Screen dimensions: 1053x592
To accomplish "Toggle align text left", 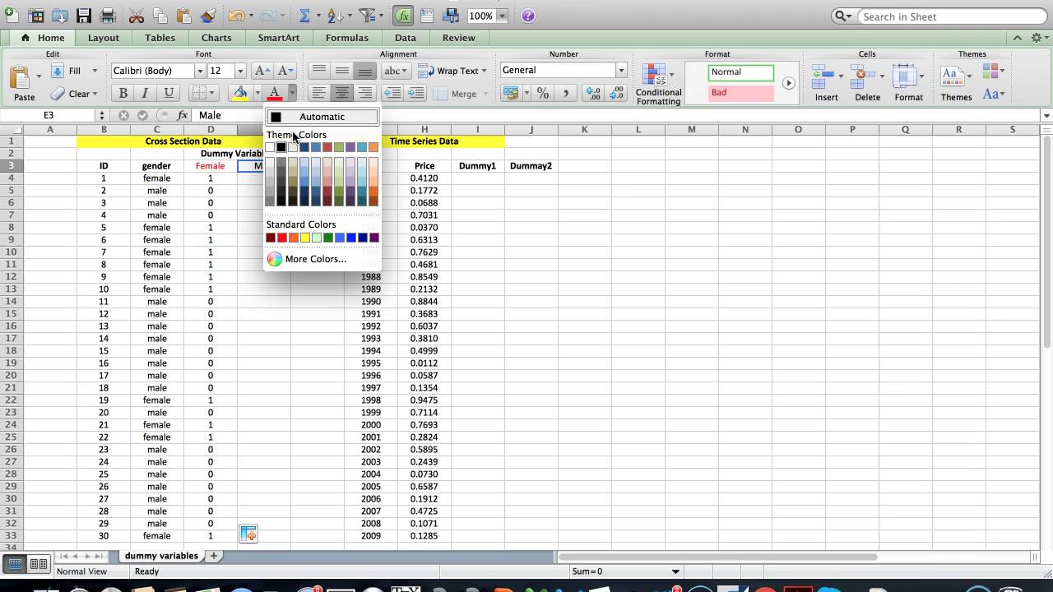I will pos(319,93).
